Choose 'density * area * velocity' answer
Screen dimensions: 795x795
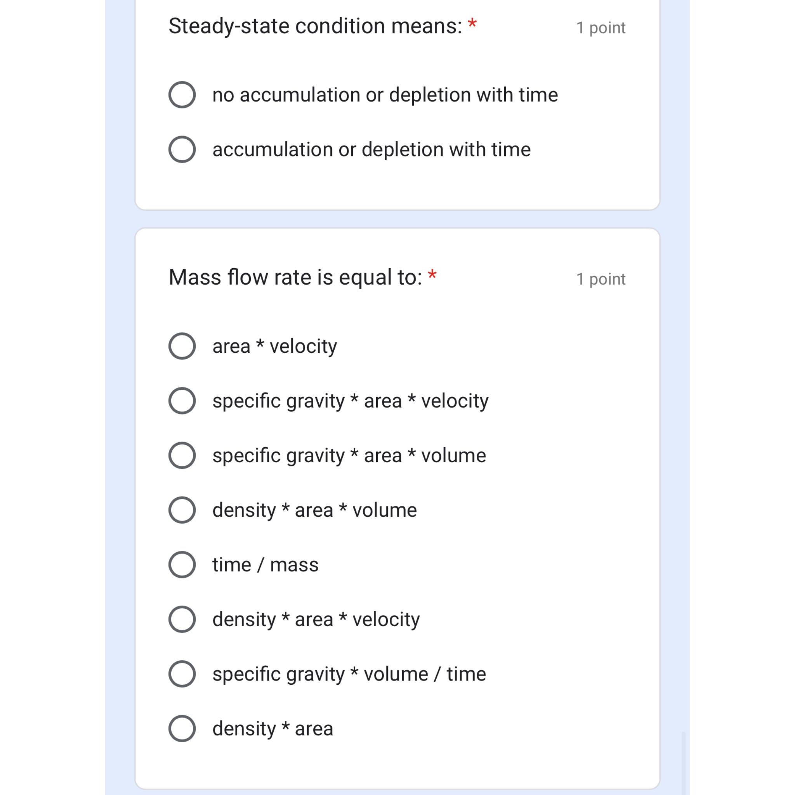pyautogui.click(x=316, y=619)
